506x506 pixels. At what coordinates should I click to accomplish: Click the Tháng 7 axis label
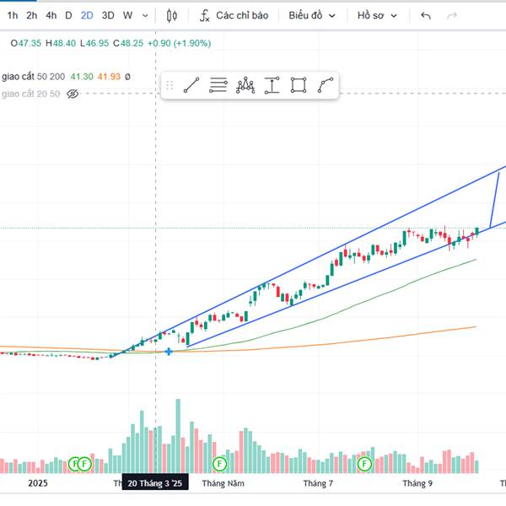click(318, 483)
